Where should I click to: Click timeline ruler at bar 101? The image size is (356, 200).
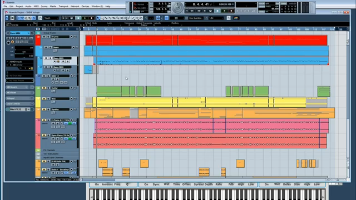pos(290,29)
